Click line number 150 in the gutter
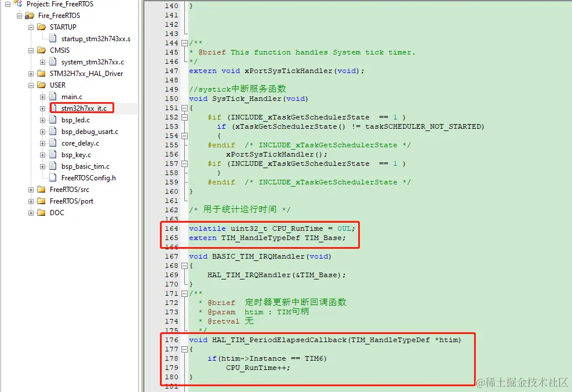 [x=172, y=99]
